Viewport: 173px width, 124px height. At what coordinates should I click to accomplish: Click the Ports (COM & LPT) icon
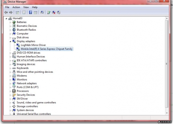[14, 87]
